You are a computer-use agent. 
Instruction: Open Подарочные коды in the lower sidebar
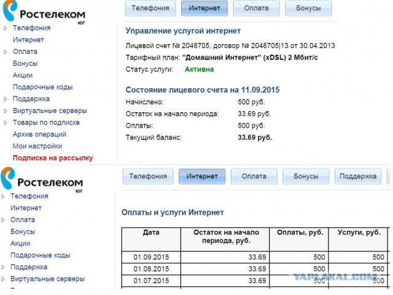tap(41, 255)
